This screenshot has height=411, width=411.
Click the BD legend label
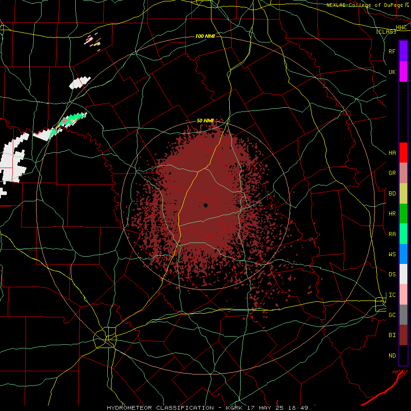tap(392, 194)
